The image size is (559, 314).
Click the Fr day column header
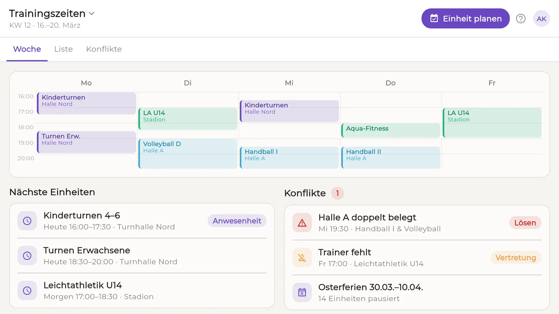click(492, 83)
